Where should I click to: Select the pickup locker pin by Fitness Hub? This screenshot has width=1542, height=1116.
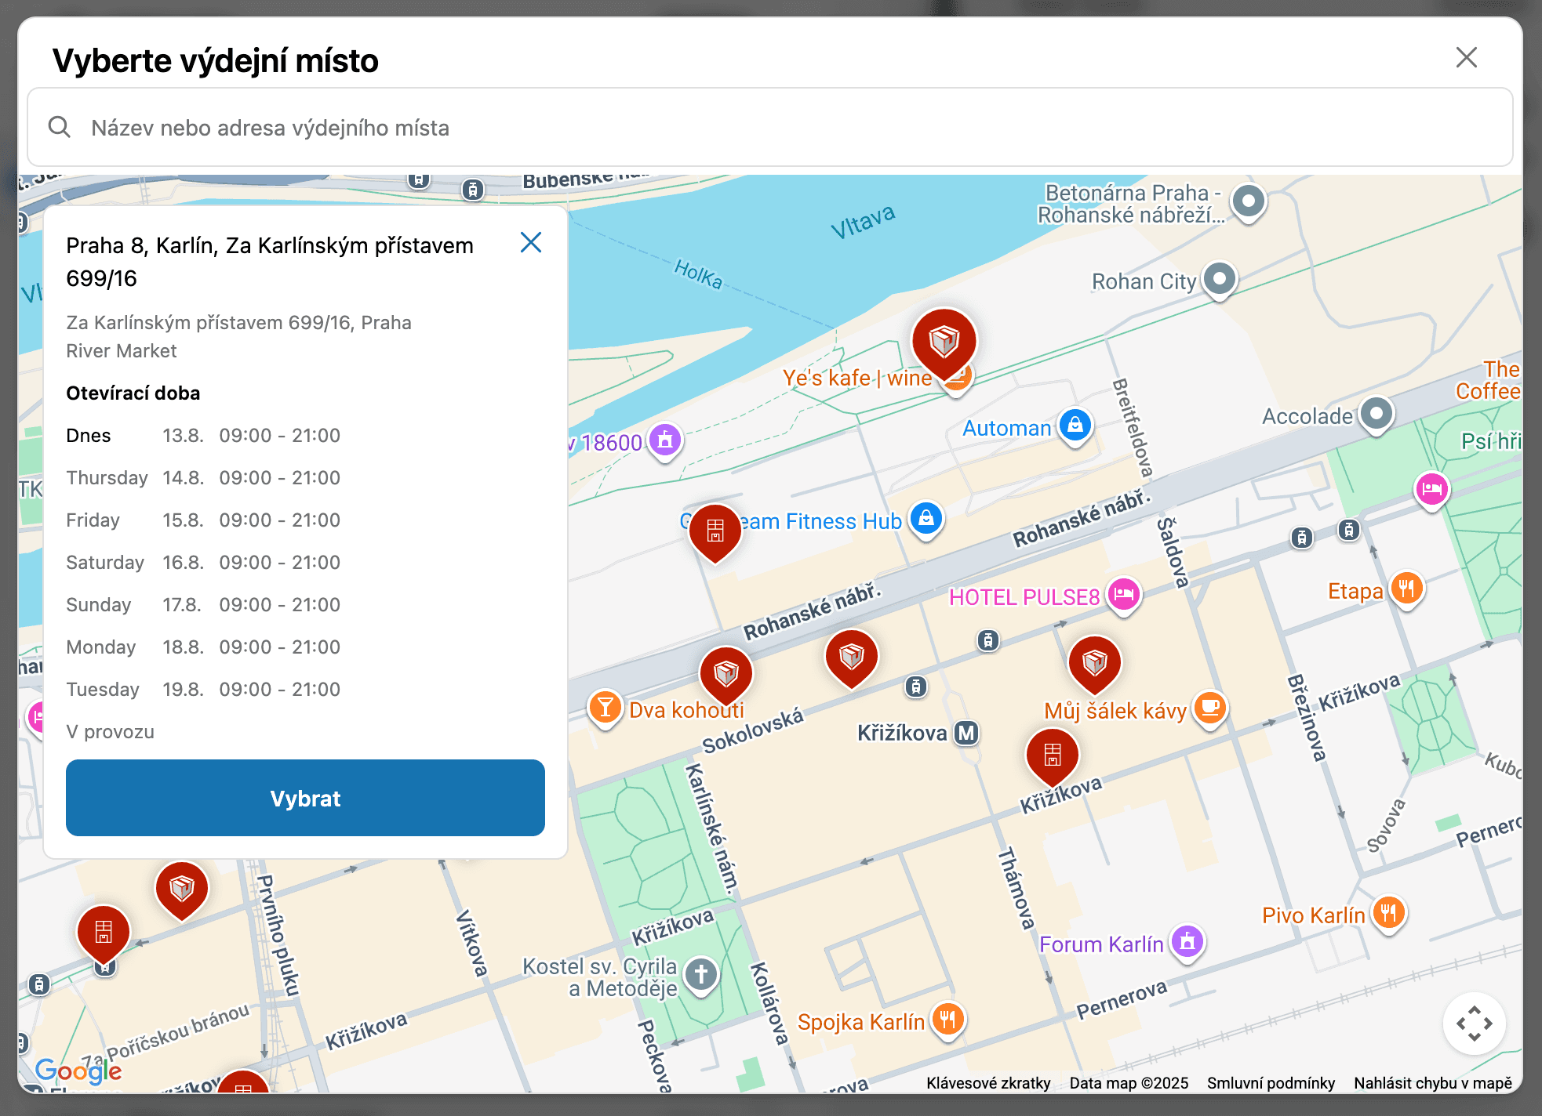pos(715,531)
